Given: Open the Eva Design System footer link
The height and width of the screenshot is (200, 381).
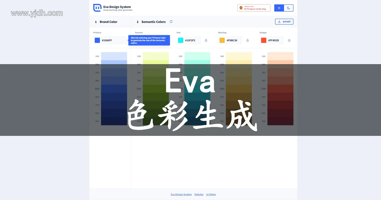Looking at the screenshot, I should click(x=181, y=194).
